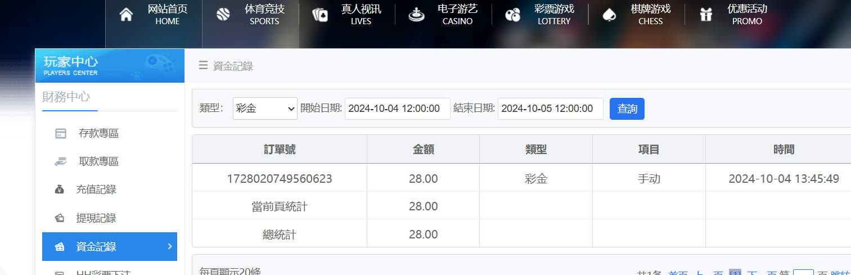Click the 訂單號 column header
Screen dimensions: 851x275
tap(280, 149)
